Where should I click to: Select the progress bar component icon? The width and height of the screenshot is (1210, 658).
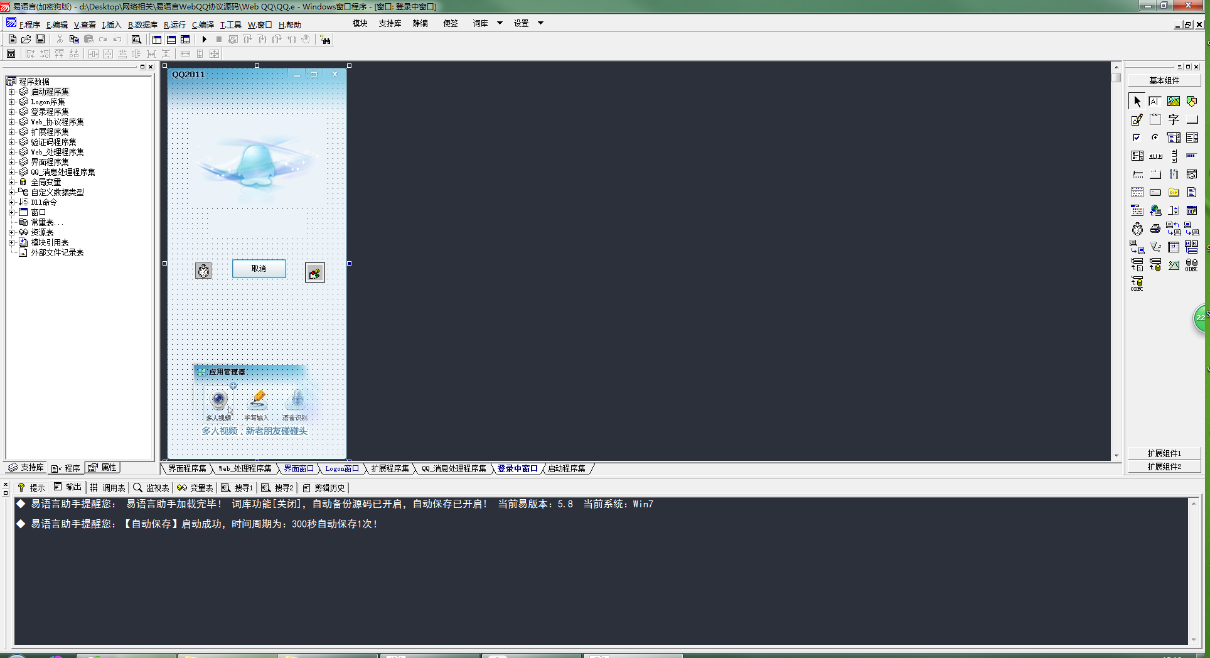coord(1192,156)
